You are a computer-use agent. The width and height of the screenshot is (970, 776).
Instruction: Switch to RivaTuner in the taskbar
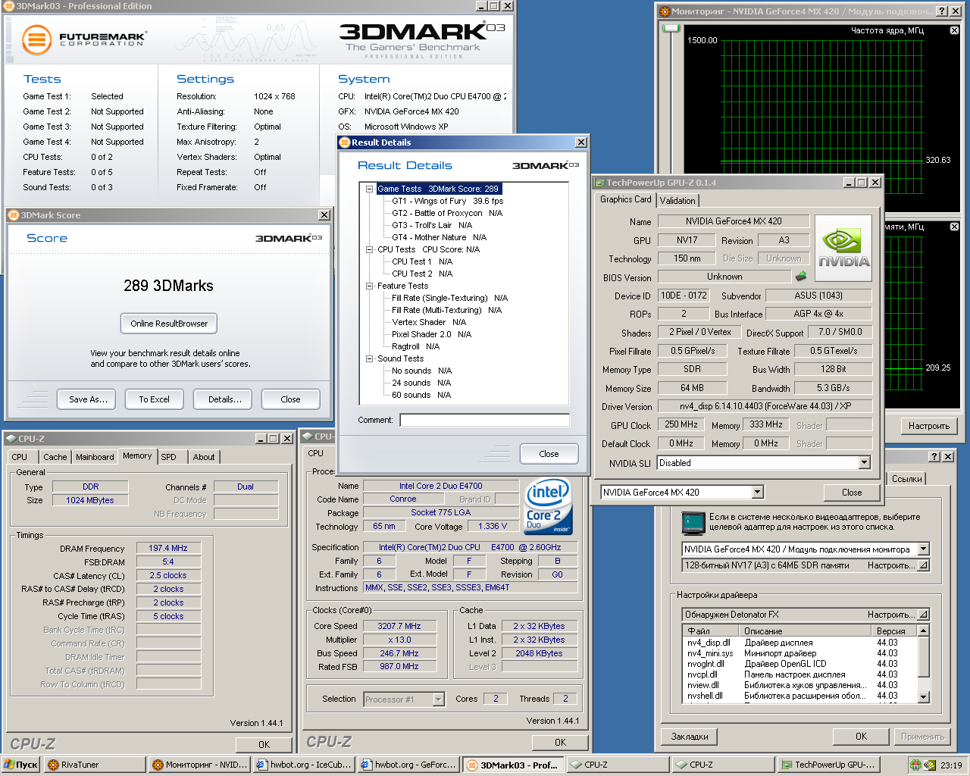tap(94, 765)
